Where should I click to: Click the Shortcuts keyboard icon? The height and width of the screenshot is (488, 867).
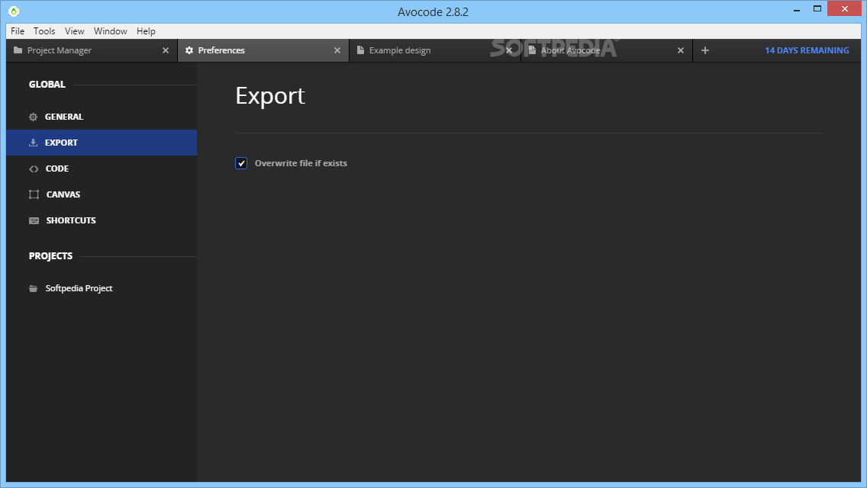point(34,220)
